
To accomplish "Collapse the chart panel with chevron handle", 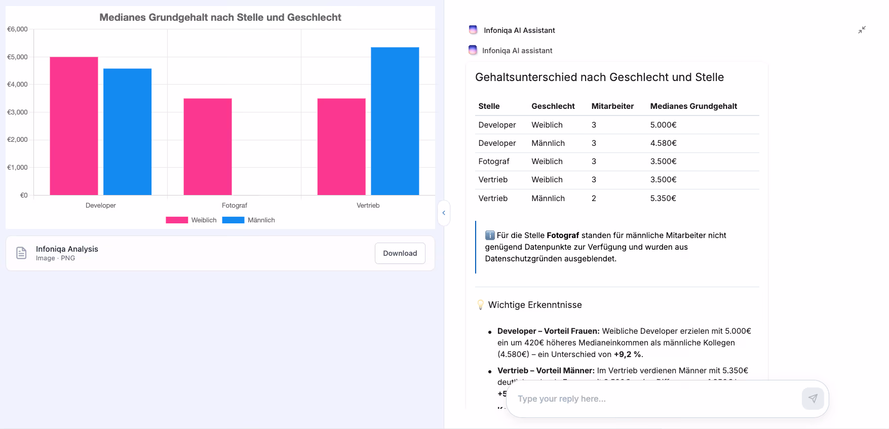I will click(x=444, y=213).
